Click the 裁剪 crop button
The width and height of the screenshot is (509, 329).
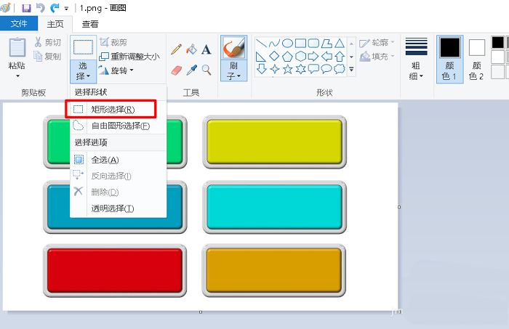click(113, 42)
